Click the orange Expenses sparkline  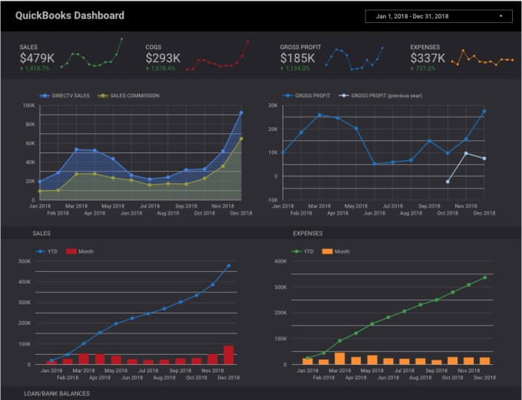[482, 58]
